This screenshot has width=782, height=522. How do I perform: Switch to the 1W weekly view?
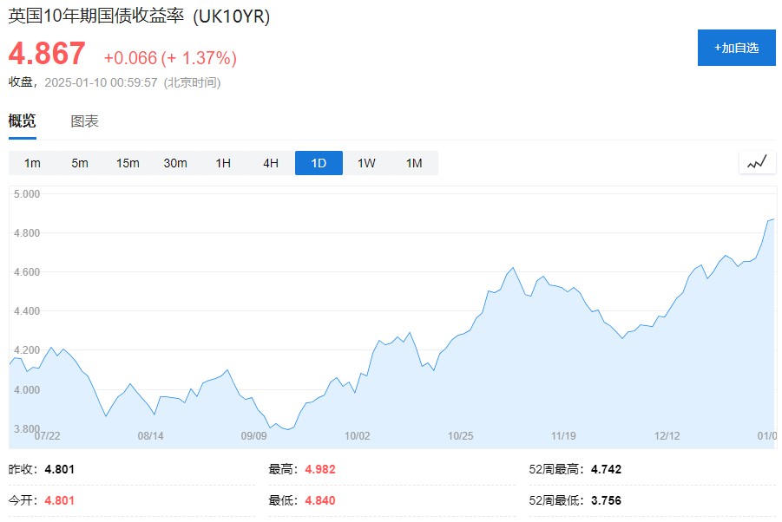pos(366,163)
